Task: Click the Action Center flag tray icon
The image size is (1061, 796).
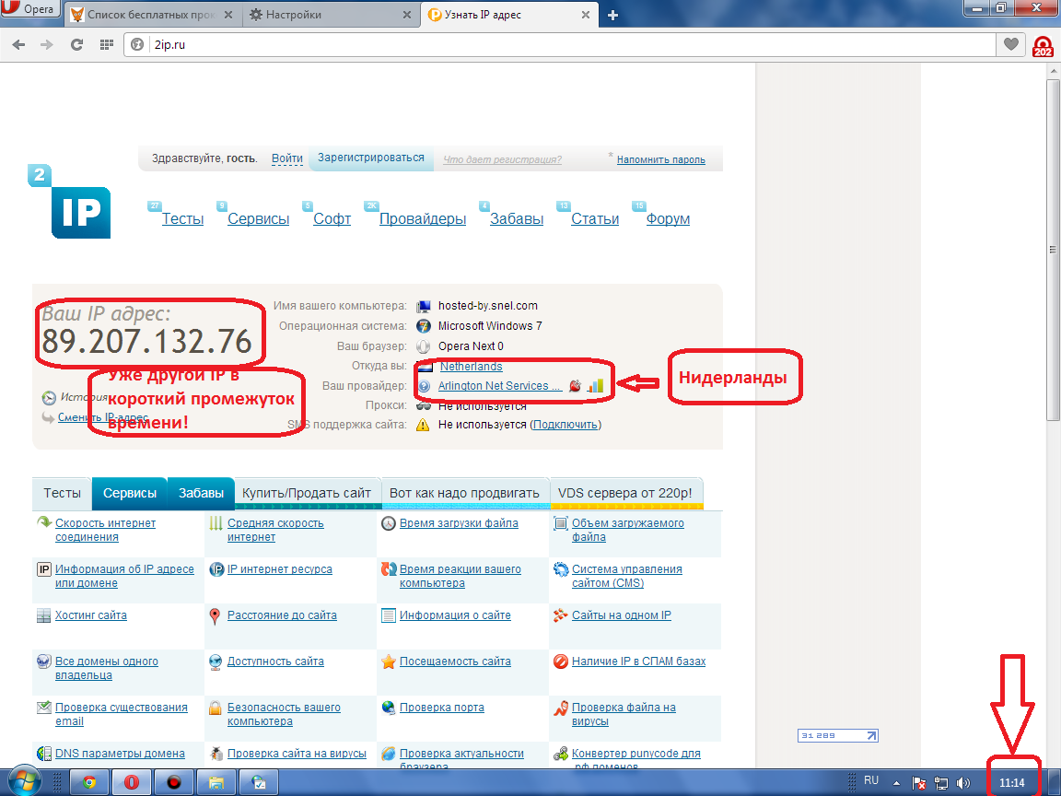Action: (919, 783)
